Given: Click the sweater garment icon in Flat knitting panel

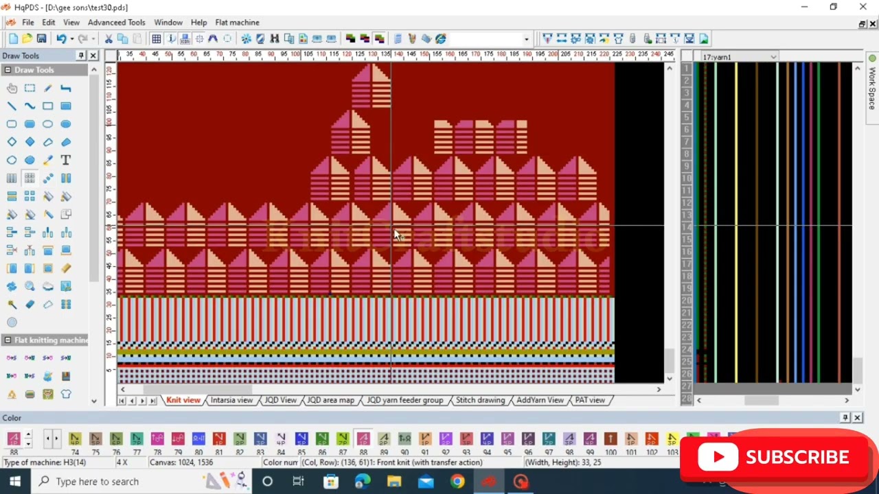Looking at the screenshot, I should point(65,394).
